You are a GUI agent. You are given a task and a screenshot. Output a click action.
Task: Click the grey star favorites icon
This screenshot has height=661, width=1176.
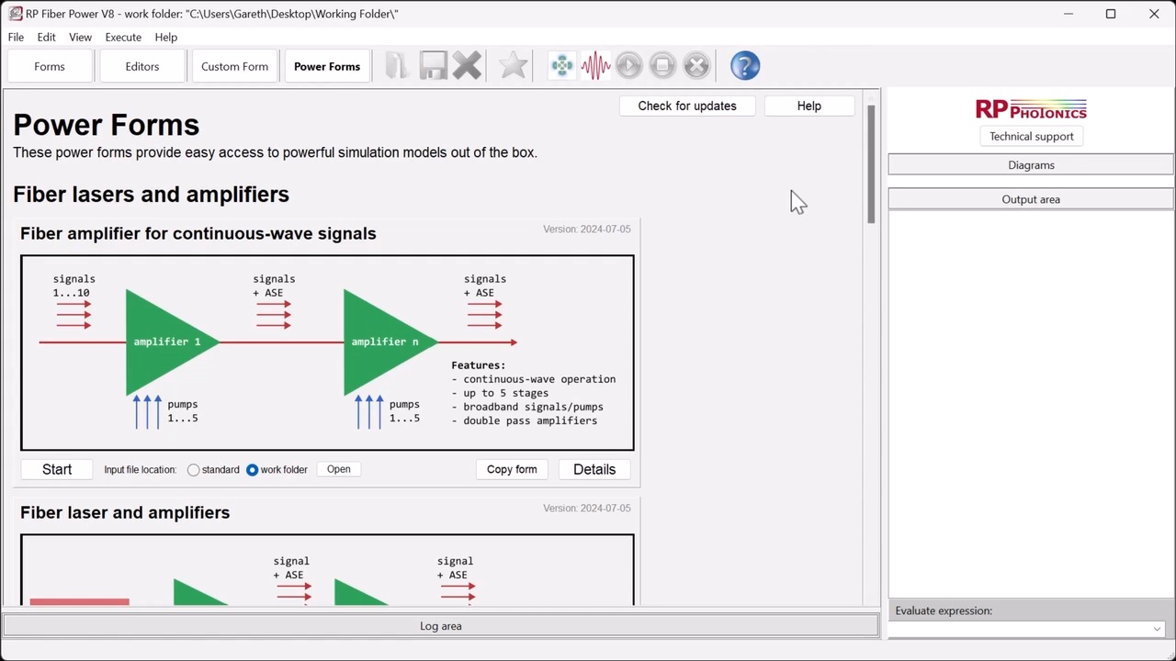(x=513, y=66)
